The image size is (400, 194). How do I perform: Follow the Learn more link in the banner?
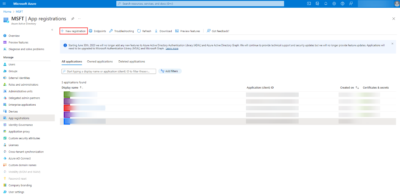pyautogui.click(x=172, y=49)
